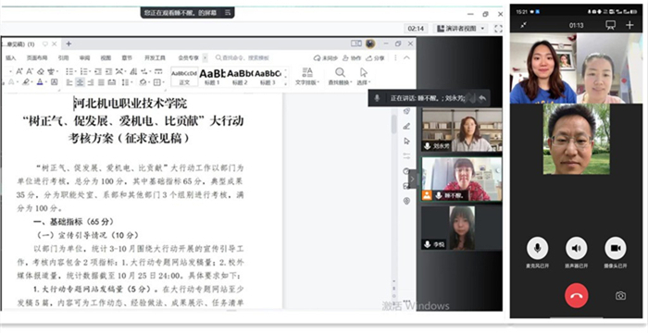Screen dimensions: 648x333
Task: Add participant with the plus icon
Action: pyautogui.click(x=629, y=25)
